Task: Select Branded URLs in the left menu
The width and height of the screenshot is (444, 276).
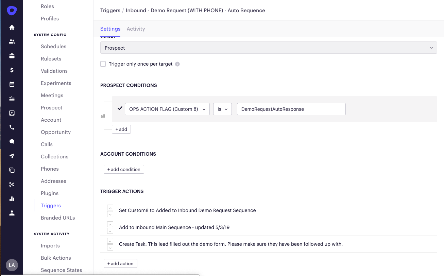Action: pos(58,218)
